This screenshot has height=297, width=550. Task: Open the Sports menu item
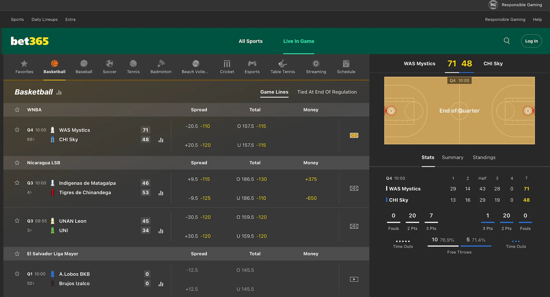click(17, 19)
